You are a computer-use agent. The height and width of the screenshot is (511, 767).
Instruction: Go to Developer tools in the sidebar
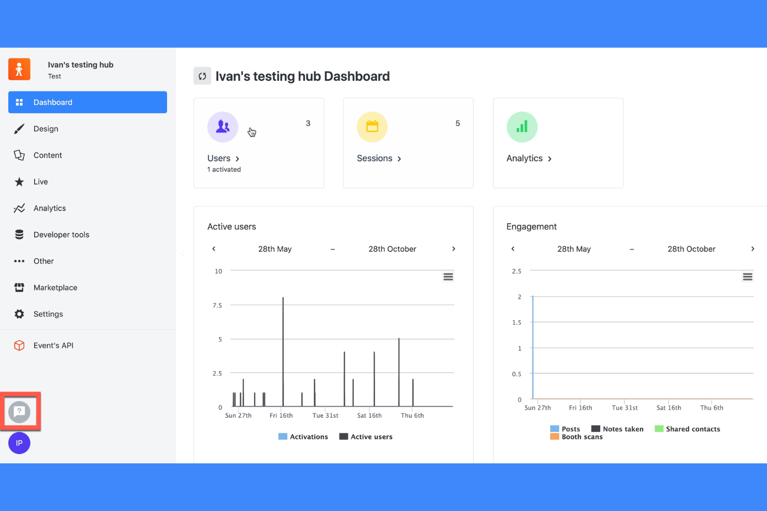tap(88, 235)
